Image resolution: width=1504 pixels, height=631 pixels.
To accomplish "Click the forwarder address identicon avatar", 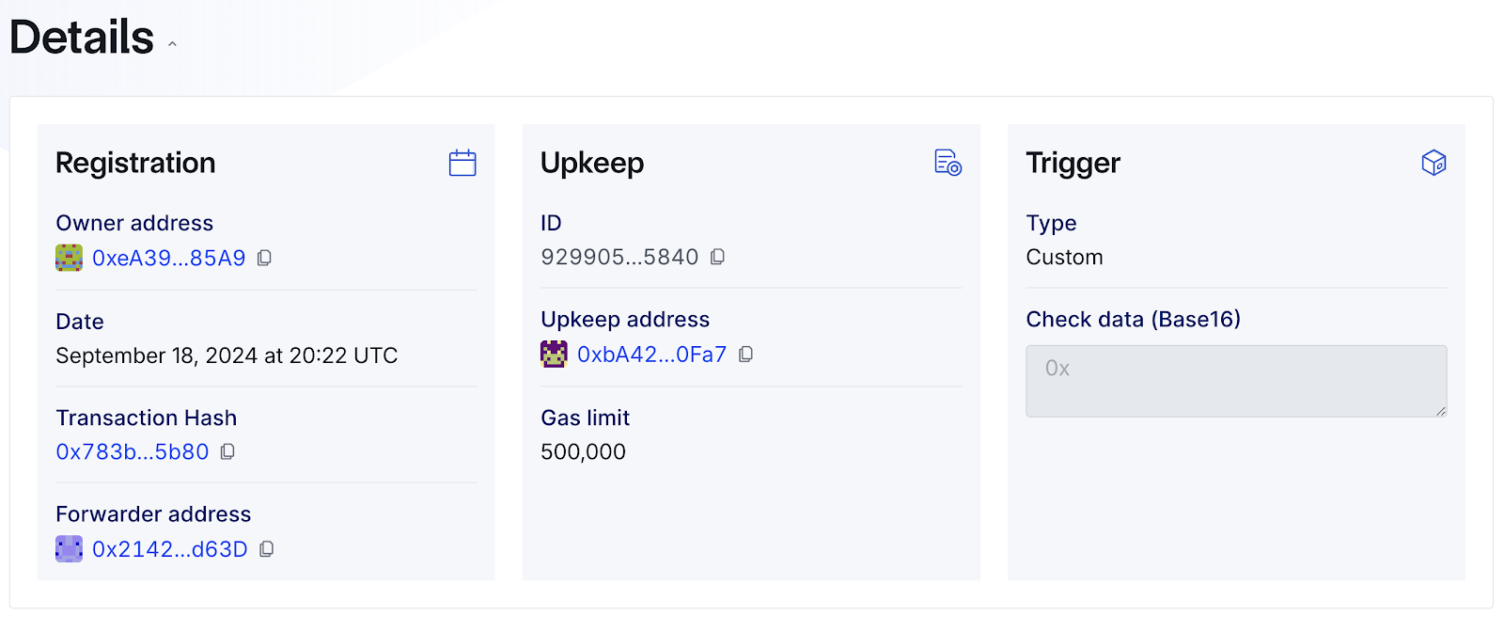I will coord(69,549).
